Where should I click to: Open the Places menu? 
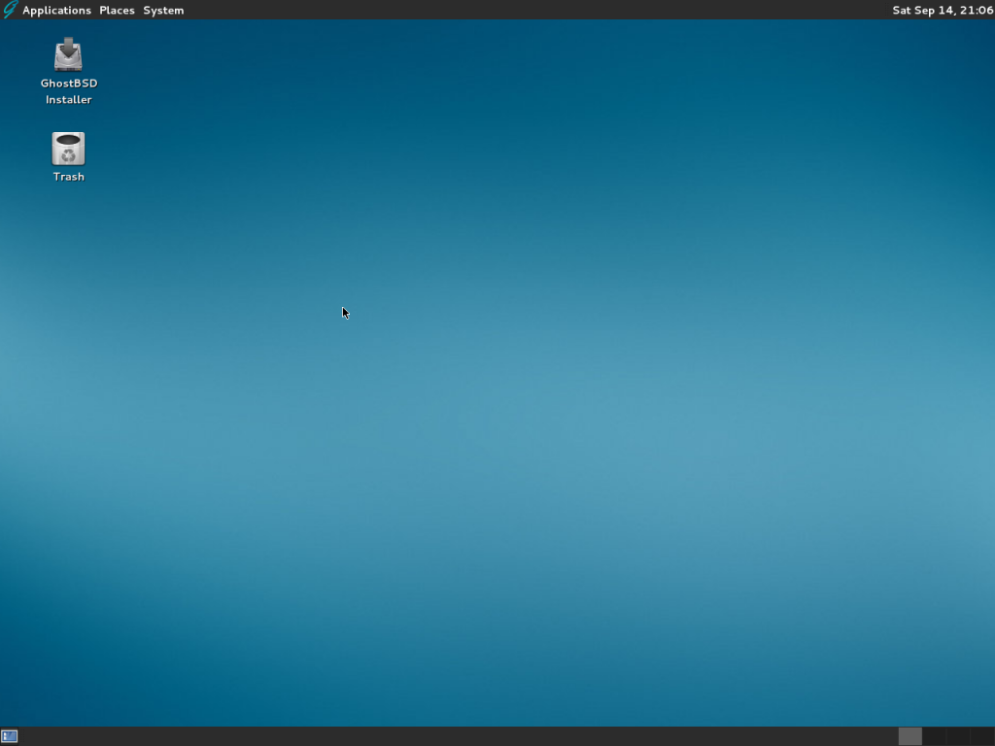[x=117, y=11]
